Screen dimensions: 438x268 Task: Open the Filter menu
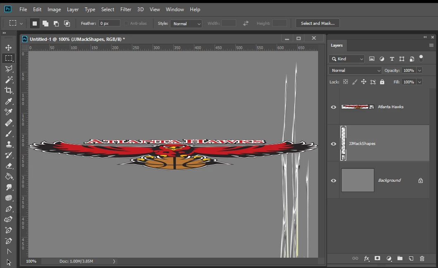pyautogui.click(x=126, y=9)
